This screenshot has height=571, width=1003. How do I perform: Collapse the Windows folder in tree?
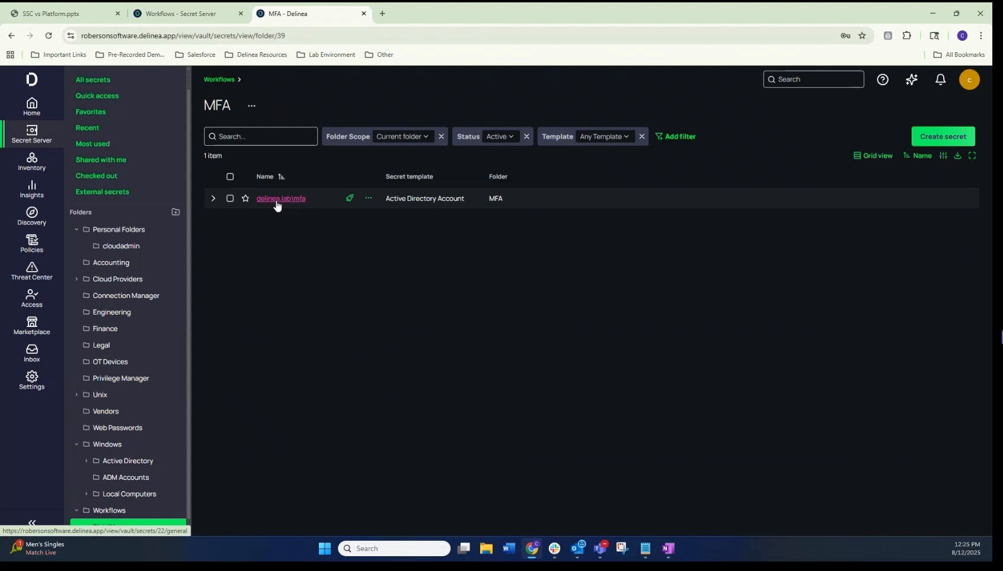[x=77, y=444]
